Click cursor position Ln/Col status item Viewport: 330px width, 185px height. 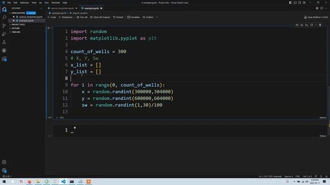click(x=270, y=176)
